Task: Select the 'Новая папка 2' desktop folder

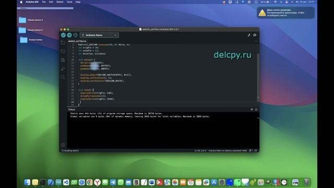Action: click(x=30, y=30)
